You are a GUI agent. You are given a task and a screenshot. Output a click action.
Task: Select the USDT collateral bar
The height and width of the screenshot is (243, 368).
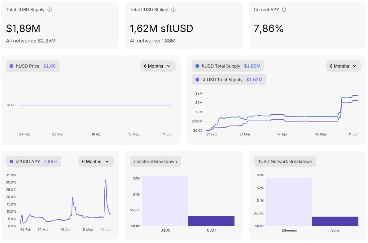click(211, 221)
